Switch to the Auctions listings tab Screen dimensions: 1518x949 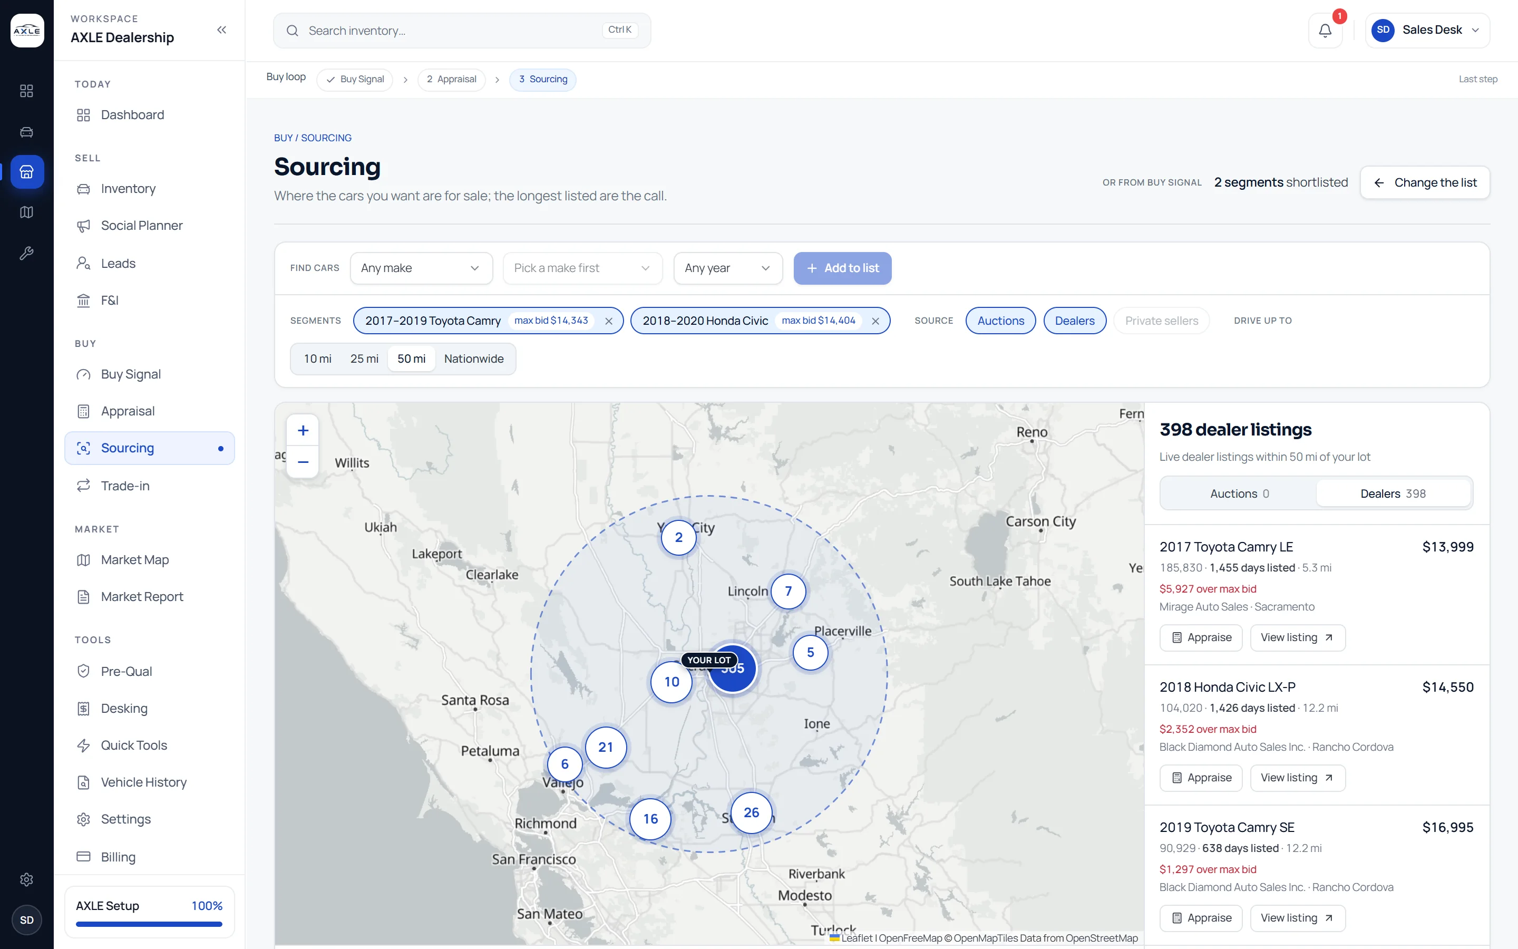1239,493
